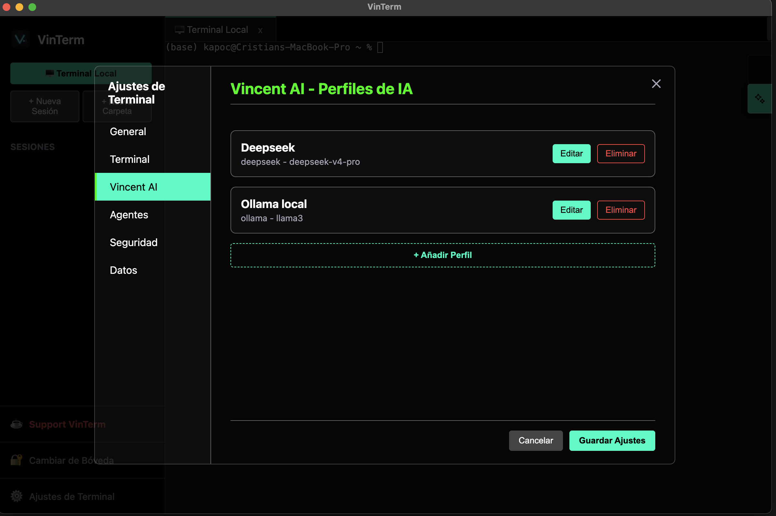The image size is (776, 516).
Task: Open the Seguridad settings section
Action: [152, 243]
